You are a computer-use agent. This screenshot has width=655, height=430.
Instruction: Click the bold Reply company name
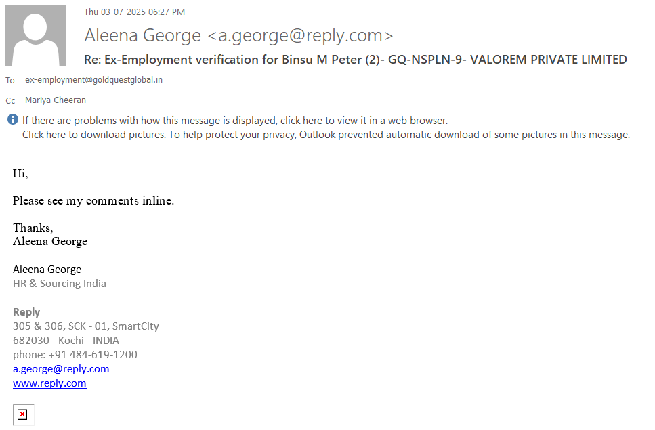coord(26,312)
